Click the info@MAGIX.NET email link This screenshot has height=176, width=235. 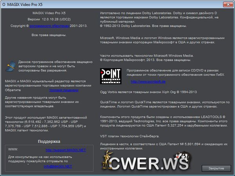coord(58,166)
